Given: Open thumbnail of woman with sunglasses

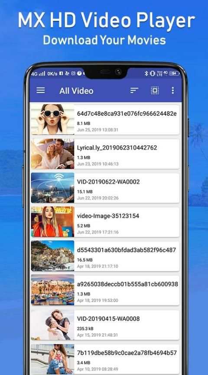Looking at the screenshot, I should coord(53,119).
